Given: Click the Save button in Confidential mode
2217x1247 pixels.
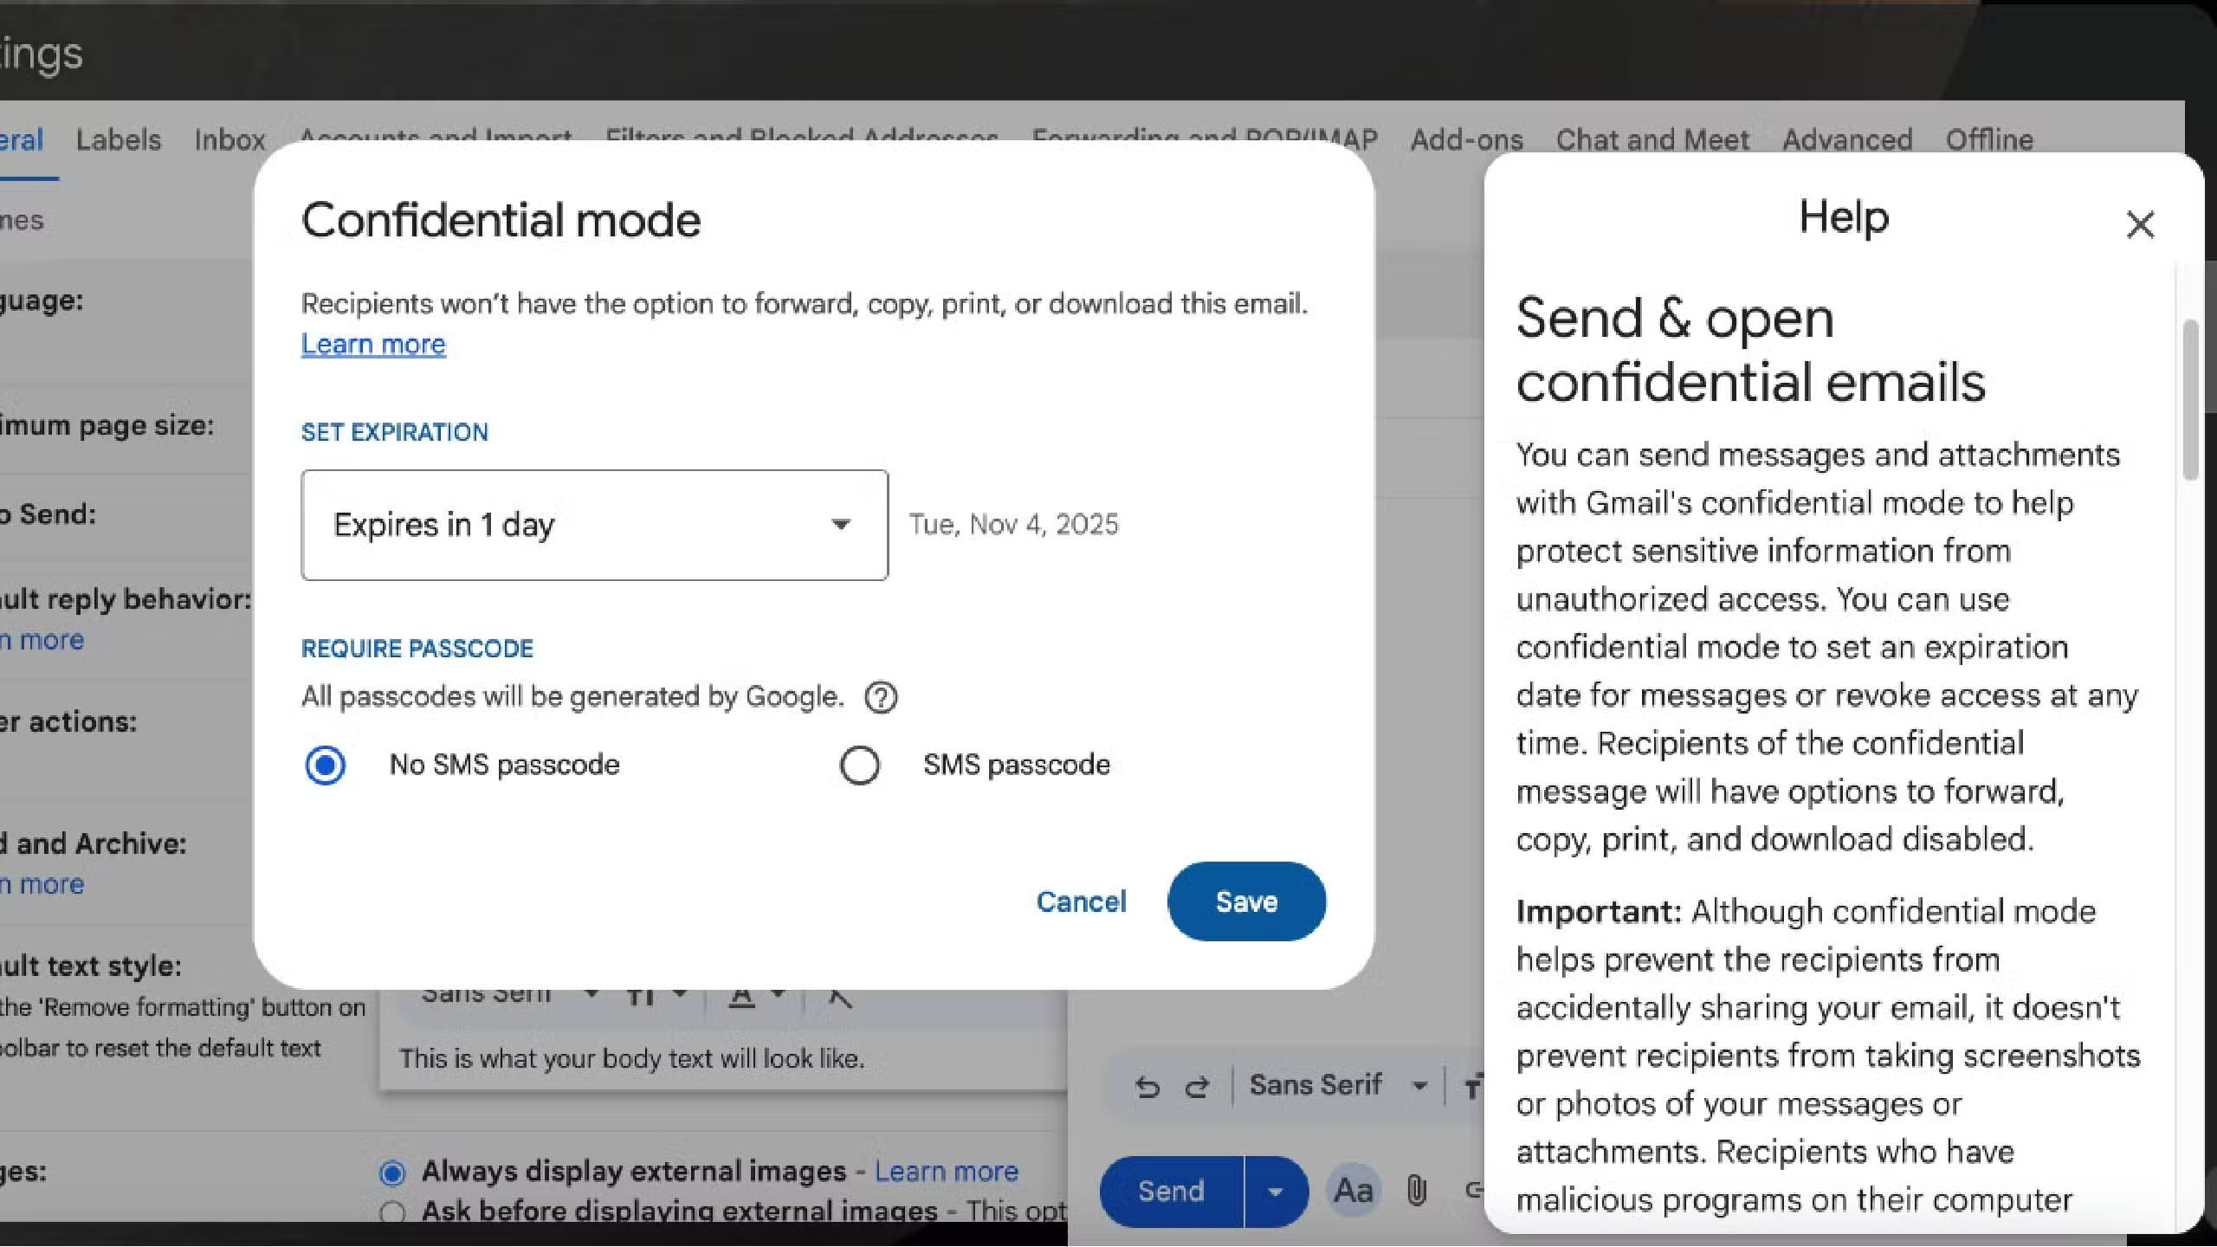Looking at the screenshot, I should click(x=1245, y=901).
